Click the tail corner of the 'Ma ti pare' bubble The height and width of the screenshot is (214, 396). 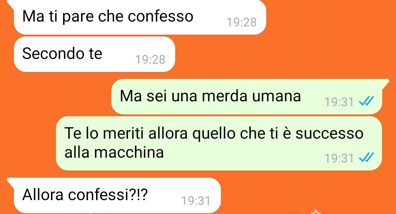11,3
